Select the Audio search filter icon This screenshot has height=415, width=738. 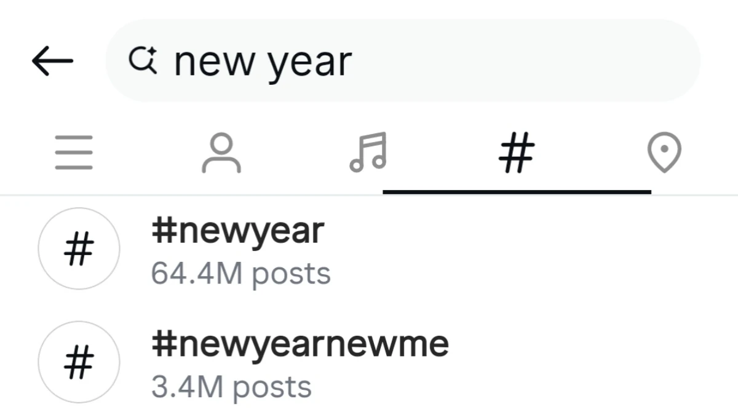click(367, 154)
